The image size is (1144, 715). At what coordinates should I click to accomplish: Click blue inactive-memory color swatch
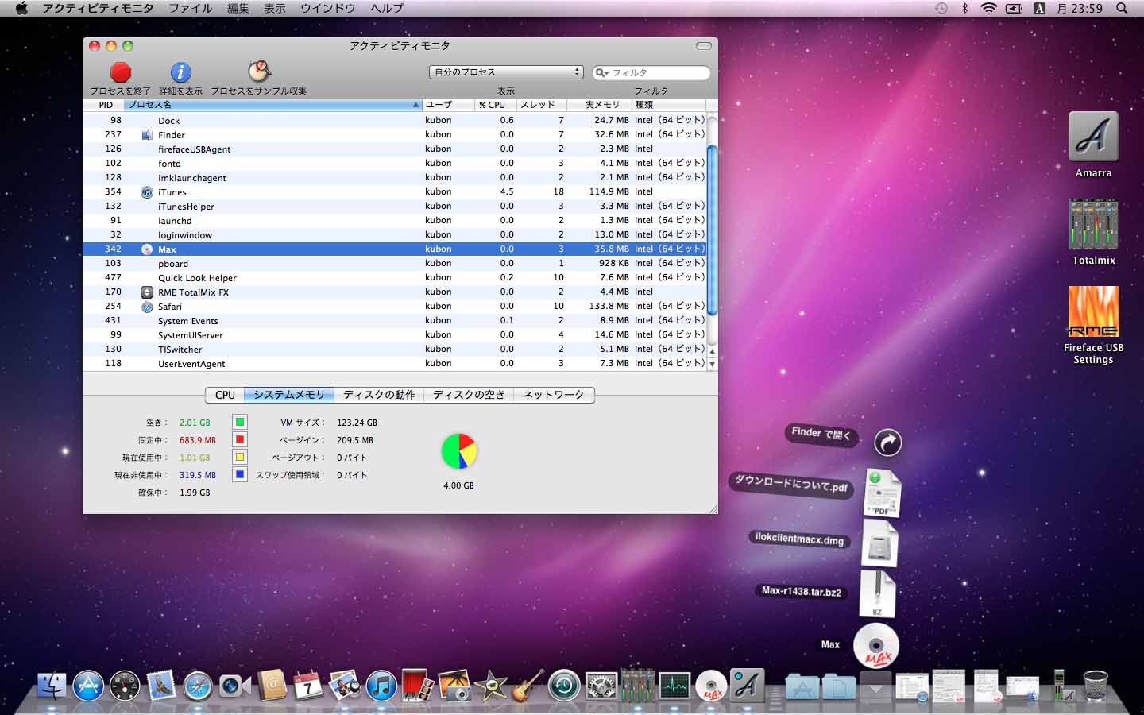(x=240, y=474)
